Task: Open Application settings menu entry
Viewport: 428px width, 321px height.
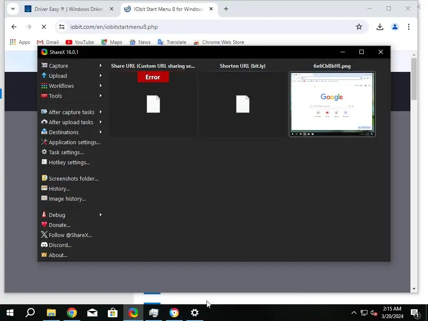Action: click(71, 142)
